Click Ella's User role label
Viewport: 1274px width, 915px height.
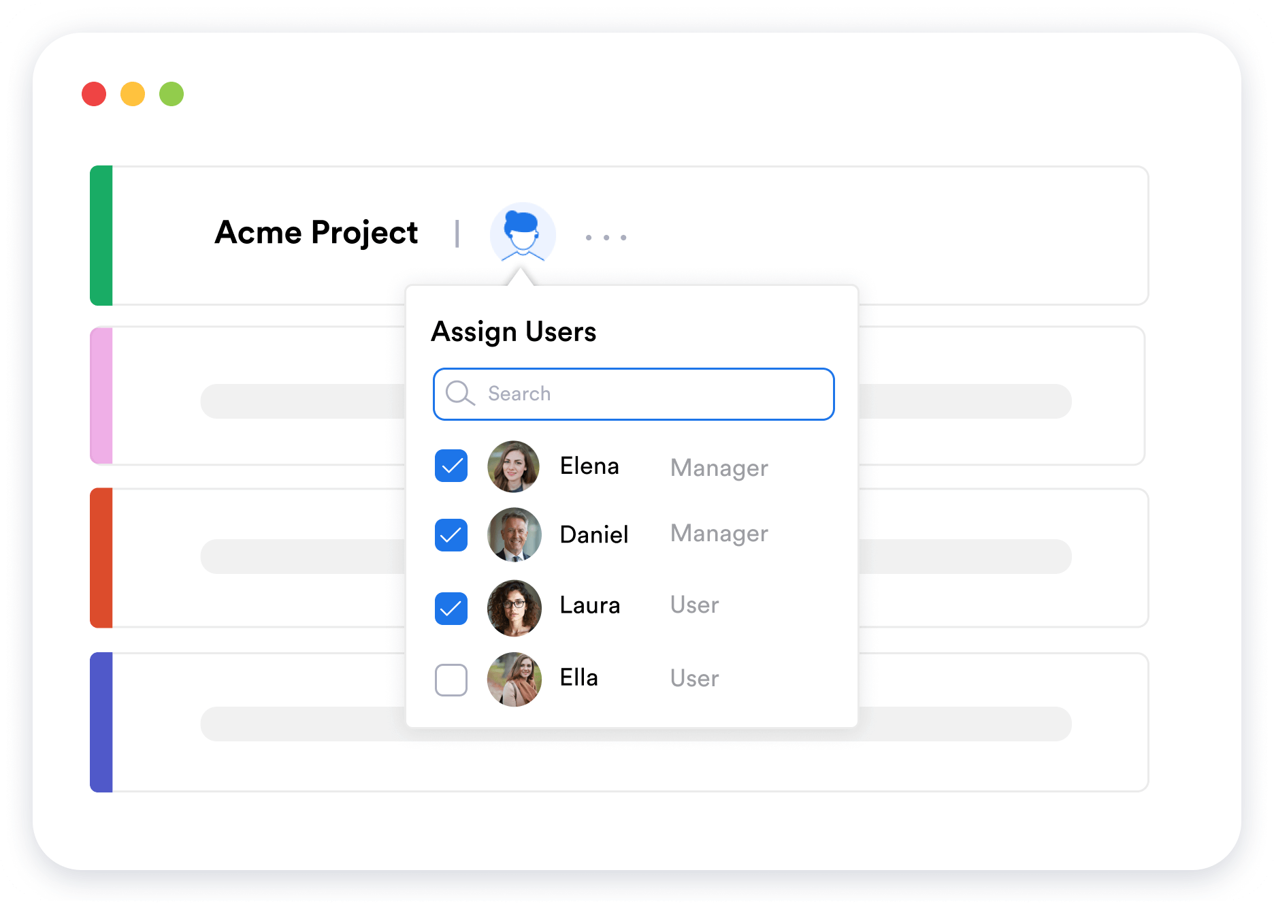pos(693,678)
